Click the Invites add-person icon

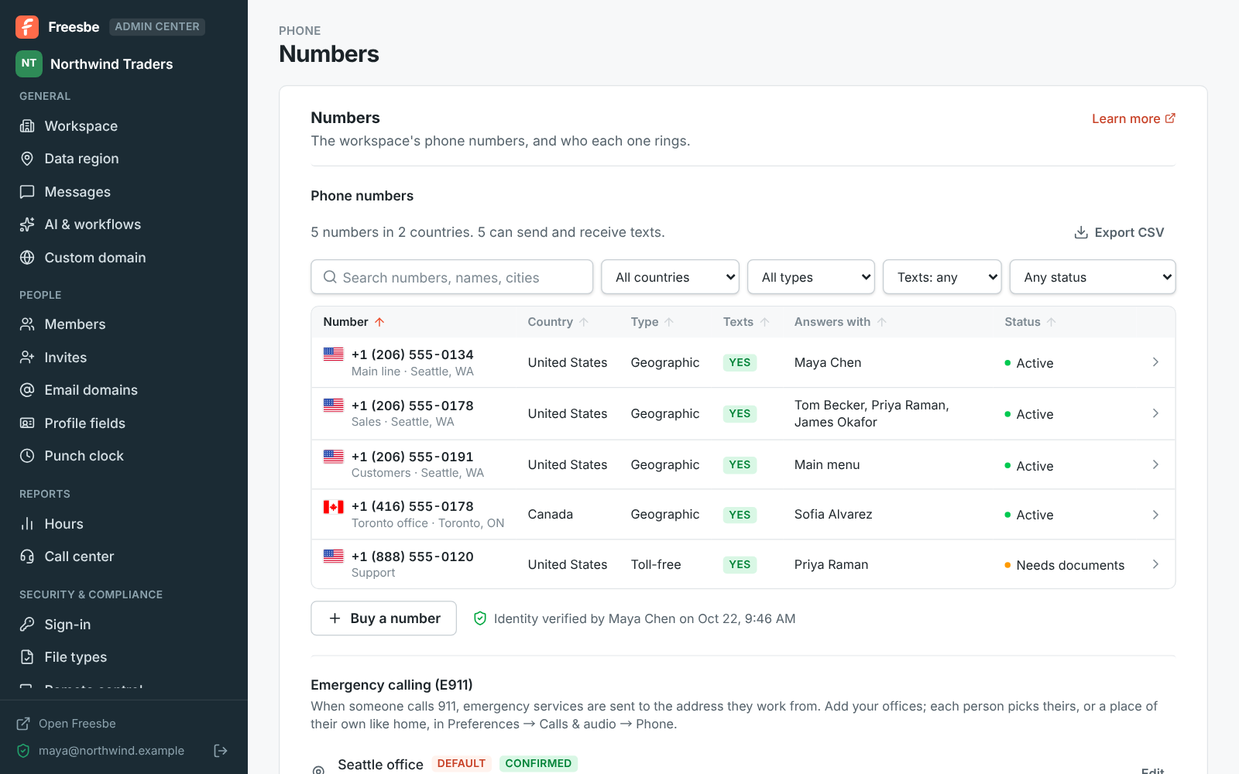coord(27,358)
